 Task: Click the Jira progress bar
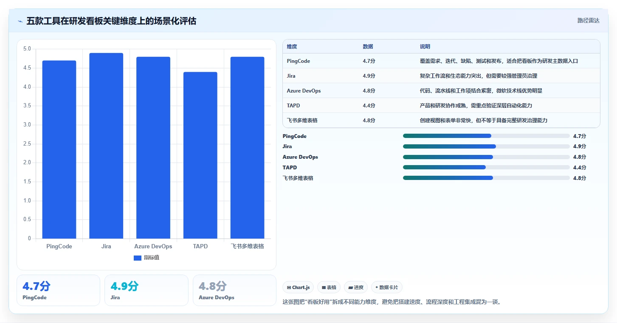(486, 146)
